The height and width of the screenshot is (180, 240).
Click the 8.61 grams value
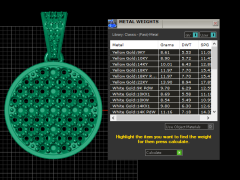[x=165, y=52]
